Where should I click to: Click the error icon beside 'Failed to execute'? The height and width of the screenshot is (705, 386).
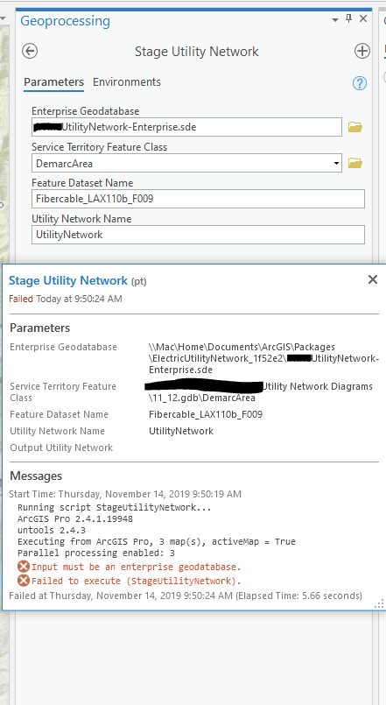point(24,581)
